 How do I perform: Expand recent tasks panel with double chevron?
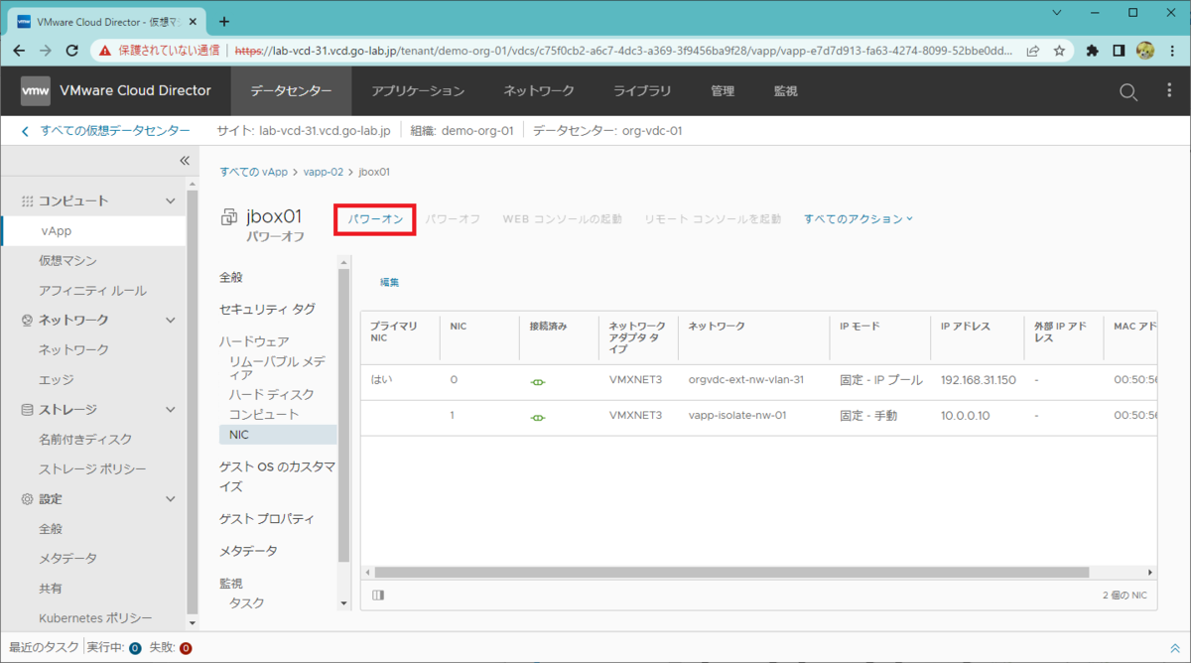click(1175, 648)
